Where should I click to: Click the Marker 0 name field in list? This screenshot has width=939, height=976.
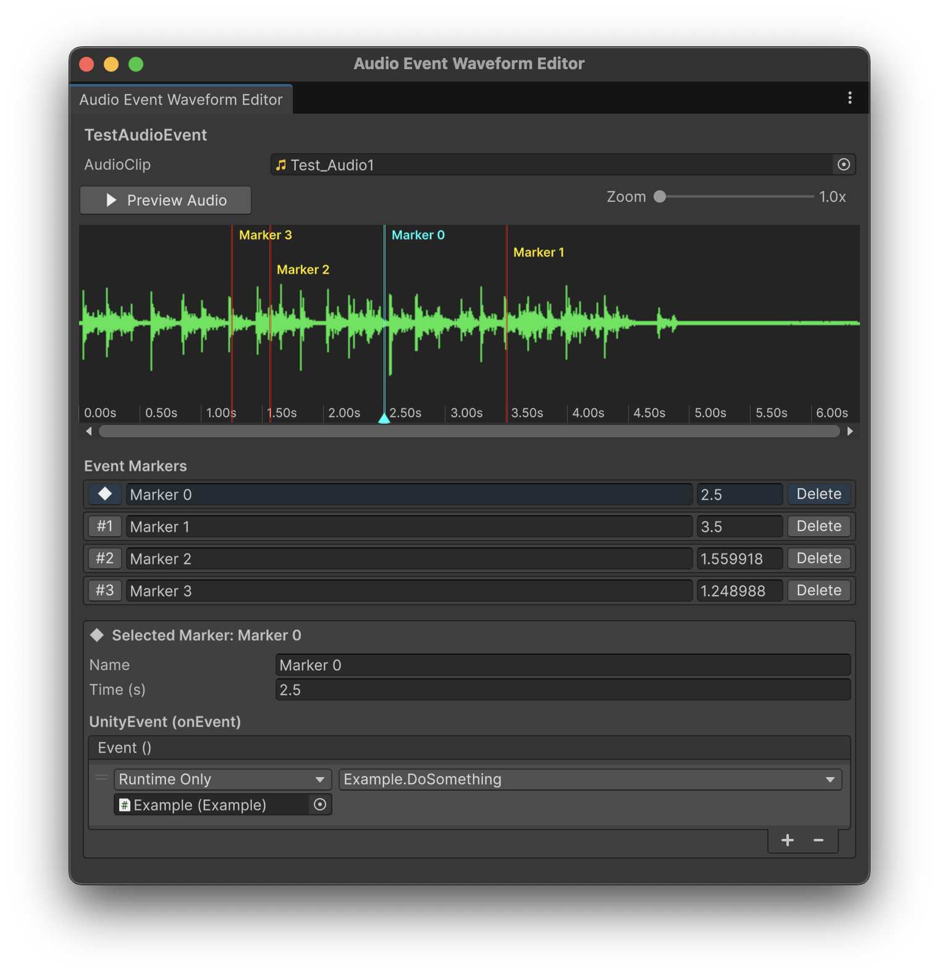pos(409,494)
